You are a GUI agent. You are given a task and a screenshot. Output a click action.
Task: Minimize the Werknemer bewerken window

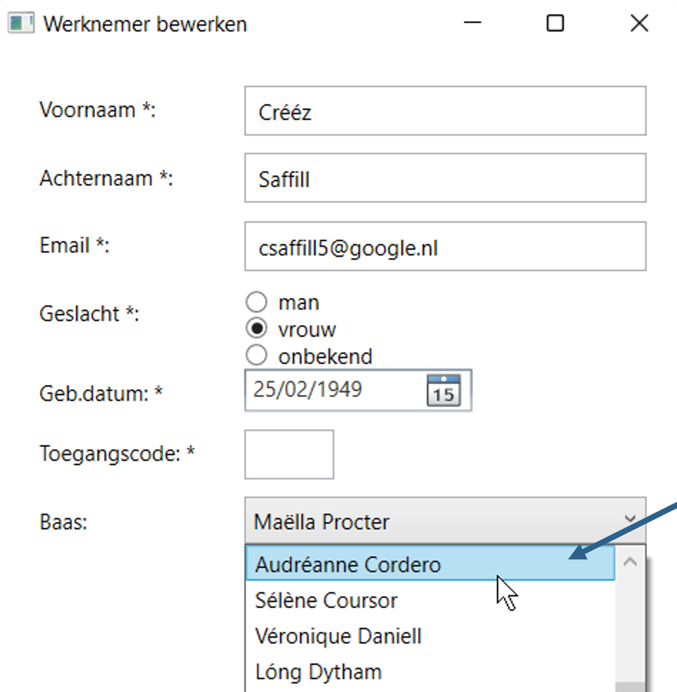[x=472, y=23]
